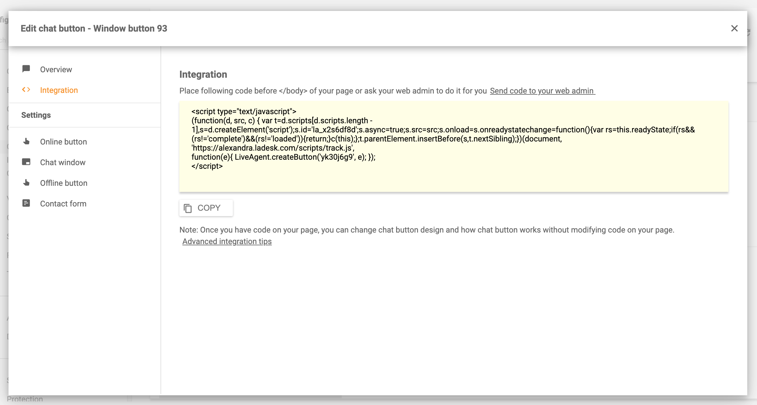Click the copy-pages icon inside COPY button

188,208
